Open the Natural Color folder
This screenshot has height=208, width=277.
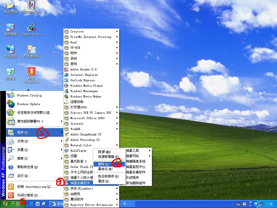pos(91,145)
